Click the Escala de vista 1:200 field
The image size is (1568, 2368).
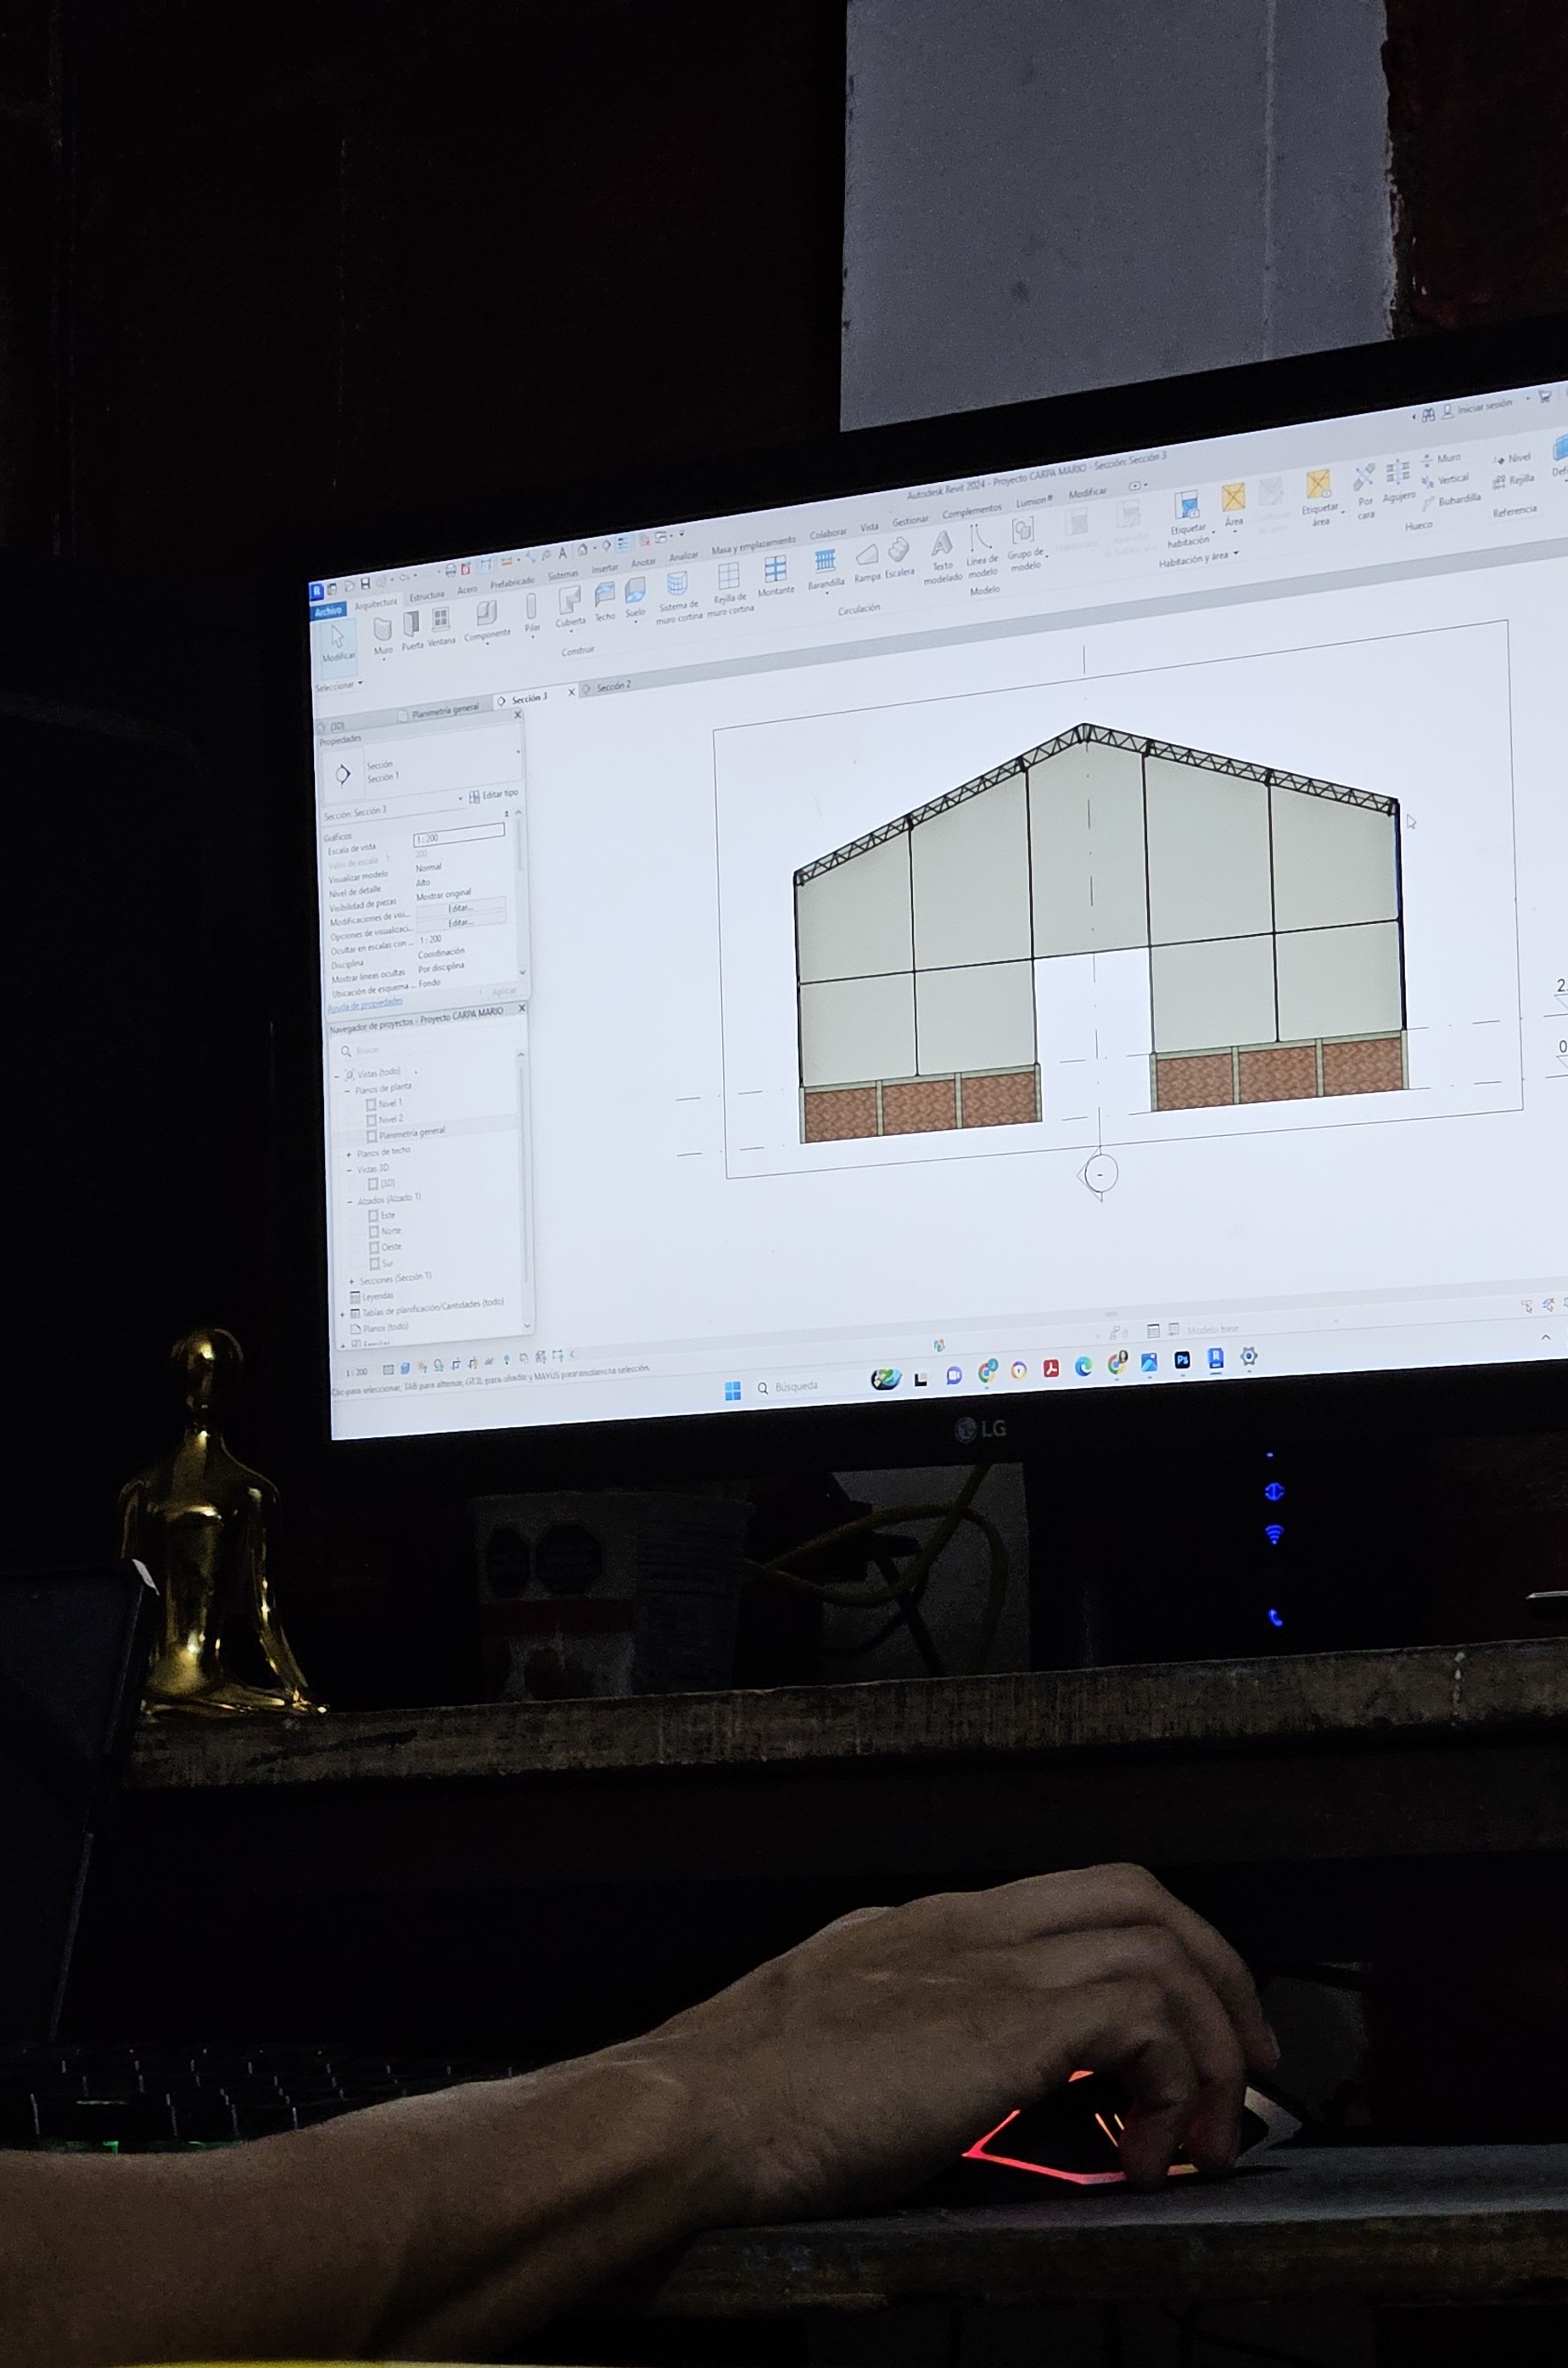(459, 834)
